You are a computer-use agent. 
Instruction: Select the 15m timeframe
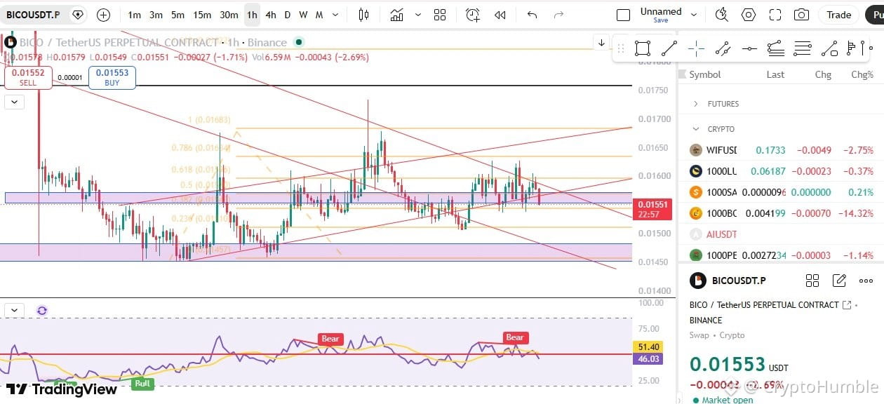coord(202,15)
